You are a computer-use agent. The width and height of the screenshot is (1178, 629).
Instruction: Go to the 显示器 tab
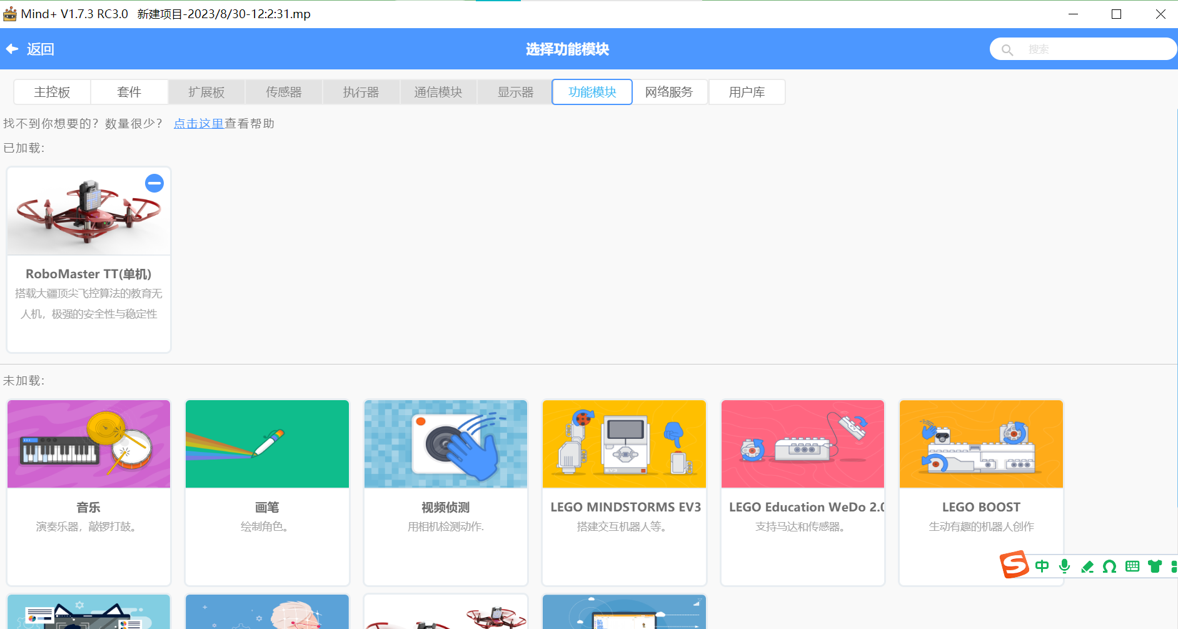[515, 92]
